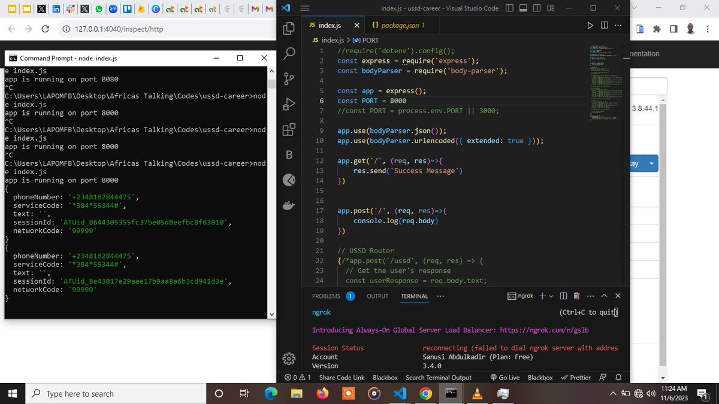Open the Chrome profile avatar
The height and width of the screenshot is (404, 719).
pos(690,29)
